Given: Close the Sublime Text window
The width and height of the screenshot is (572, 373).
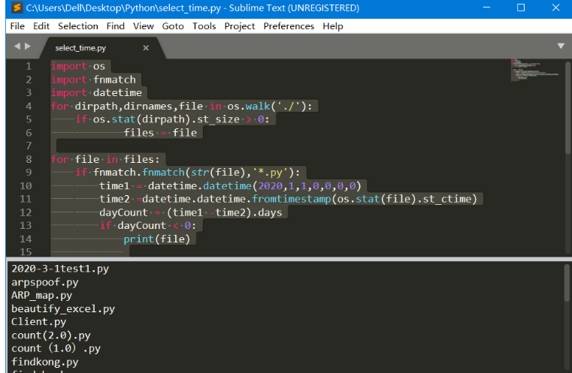Looking at the screenshot, I should coord(555,8).
